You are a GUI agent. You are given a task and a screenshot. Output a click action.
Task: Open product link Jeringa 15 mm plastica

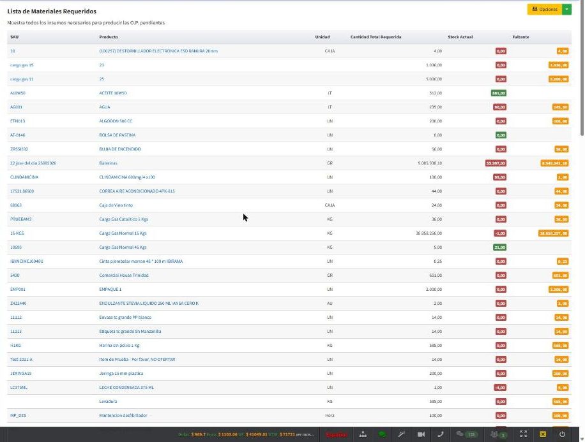click(121, 373)
